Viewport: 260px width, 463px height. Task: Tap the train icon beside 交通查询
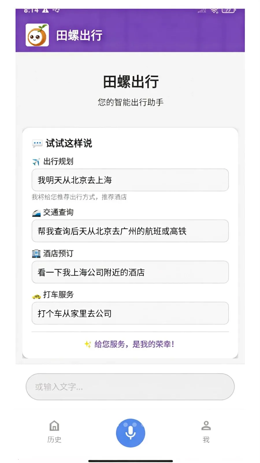coord(36,213)
